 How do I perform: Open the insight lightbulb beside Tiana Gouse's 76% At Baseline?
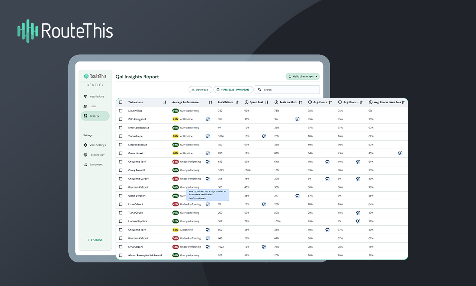pyautogui.click(x=208, y=136)
